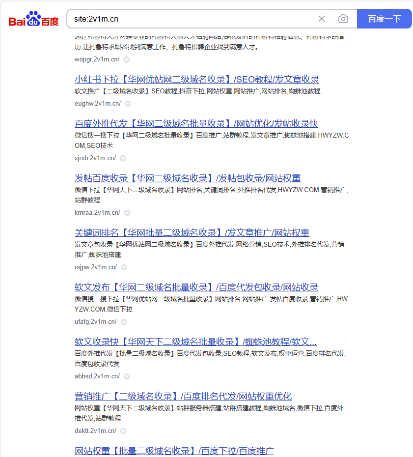
Task: Click the URL text eughw.2v1m.cn/
Action: (x=98, y=104)
